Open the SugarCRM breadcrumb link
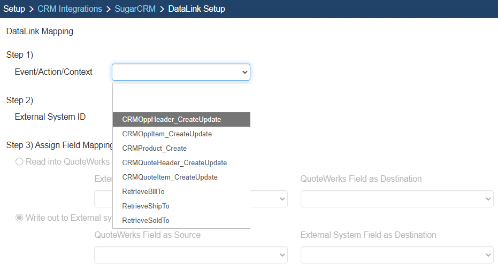 point(135,9)
